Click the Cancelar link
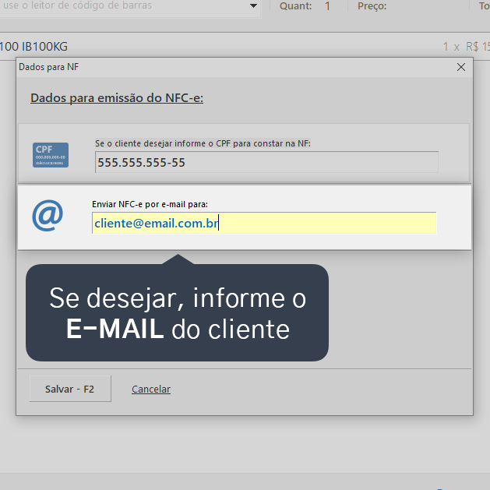 point(151,389)
